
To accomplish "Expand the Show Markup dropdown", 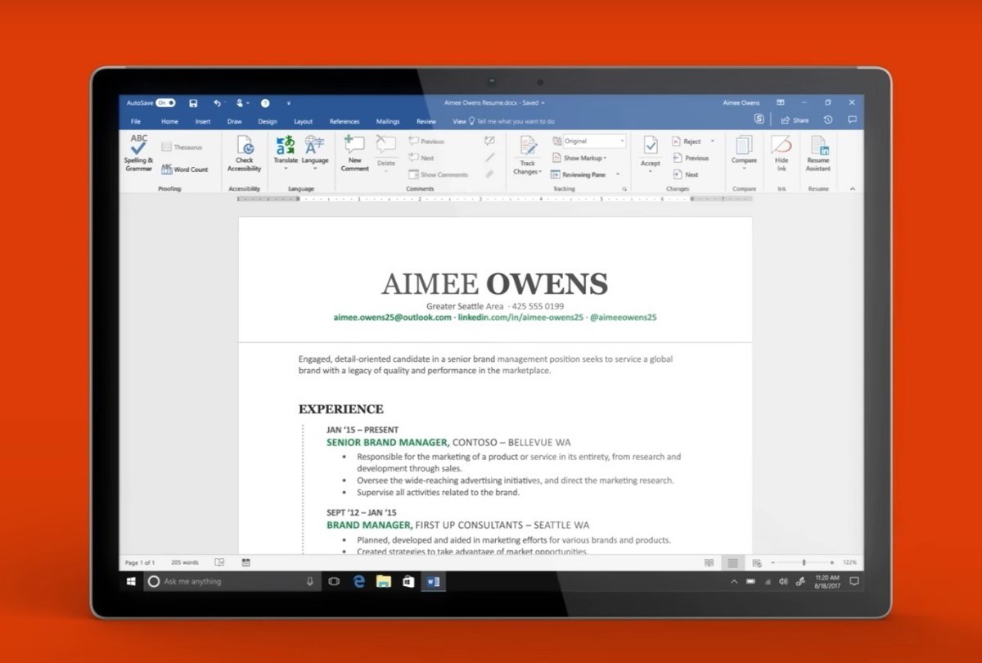I will point(583,158).
